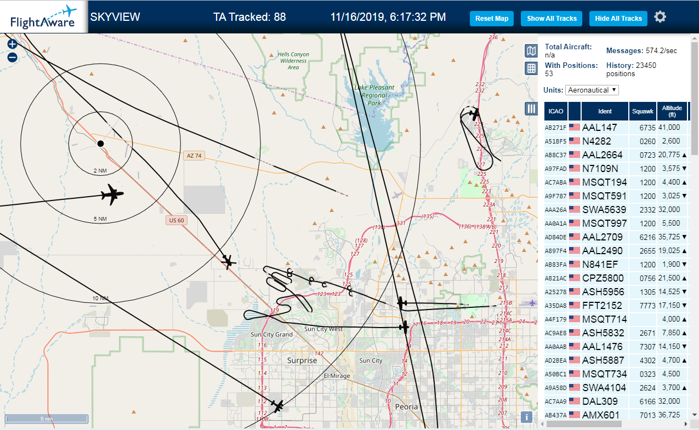Click the vertical scrollbar up arrow

(694, 38)
